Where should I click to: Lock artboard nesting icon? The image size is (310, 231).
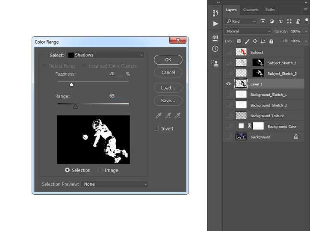coord(263,41)
